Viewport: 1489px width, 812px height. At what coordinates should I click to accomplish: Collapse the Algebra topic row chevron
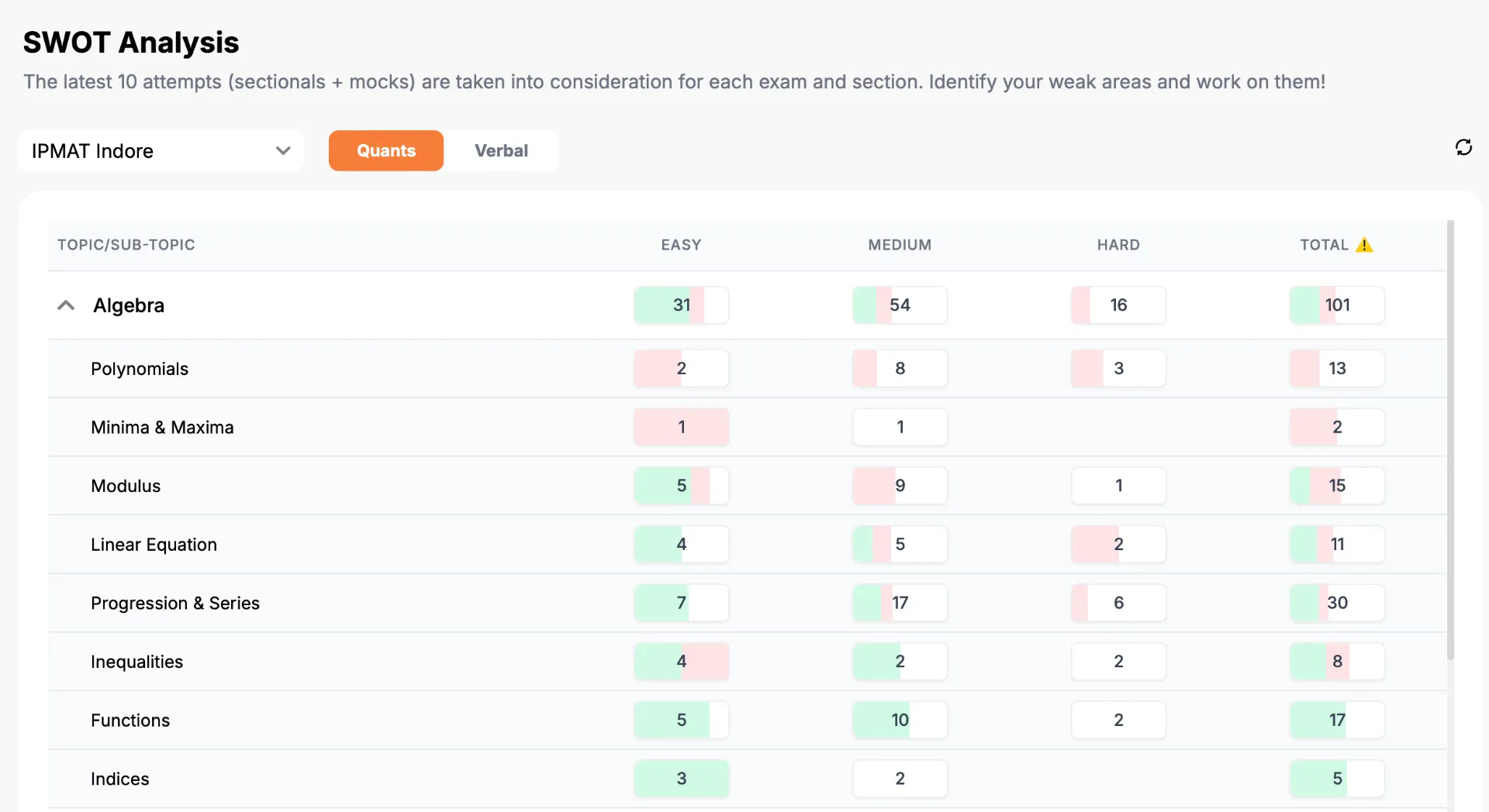point(66,305)
